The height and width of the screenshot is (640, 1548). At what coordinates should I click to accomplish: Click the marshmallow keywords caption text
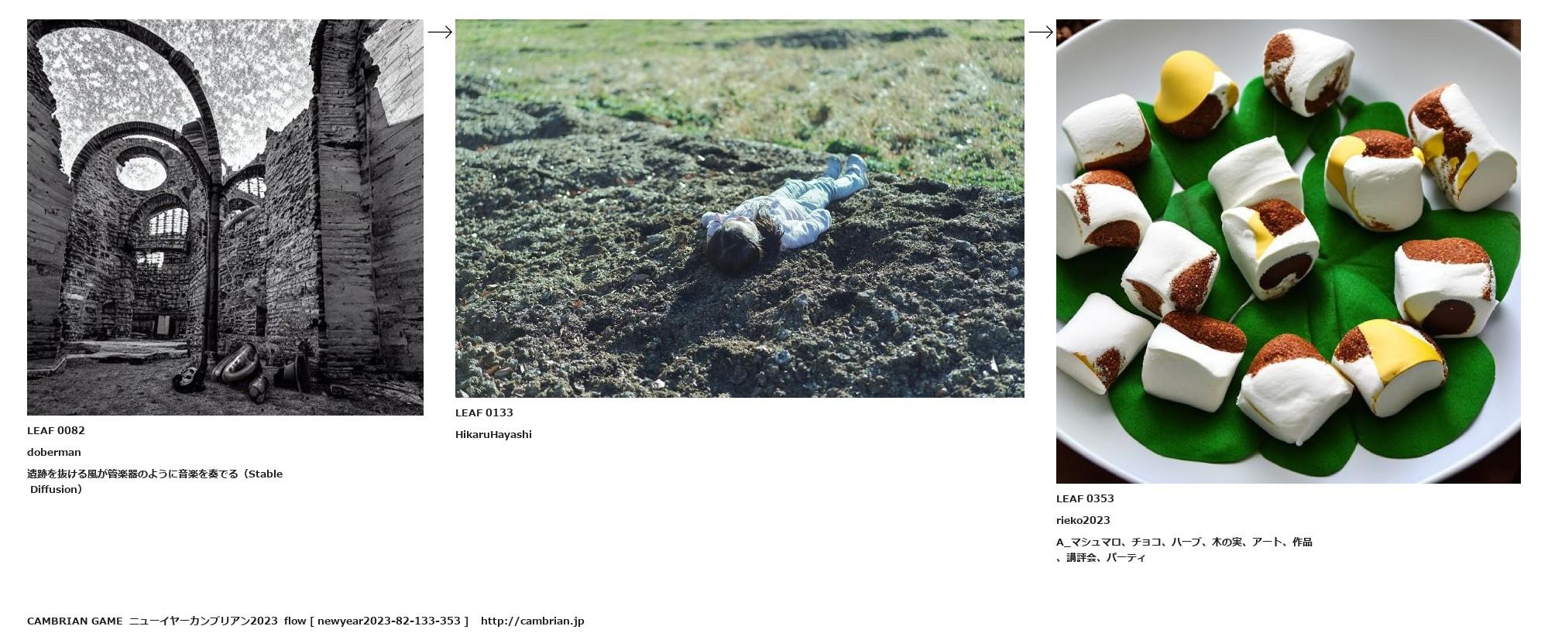point(1184,549)
